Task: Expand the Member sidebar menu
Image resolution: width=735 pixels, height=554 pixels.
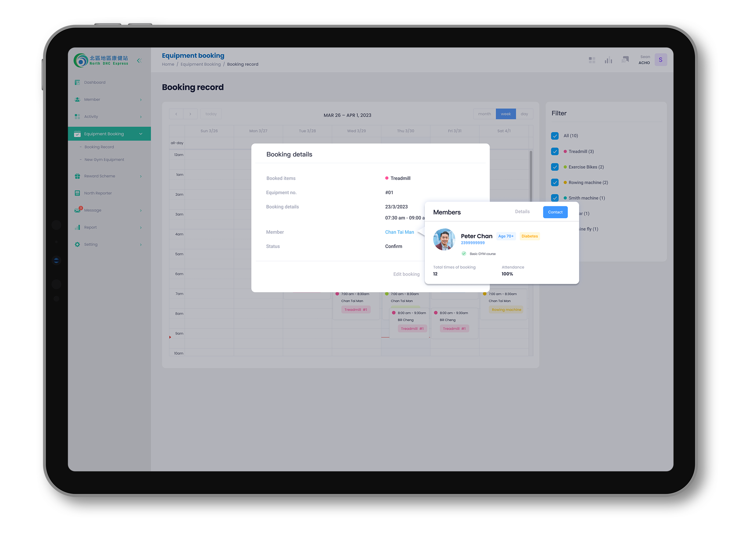Action: click(x=141, y=100)
